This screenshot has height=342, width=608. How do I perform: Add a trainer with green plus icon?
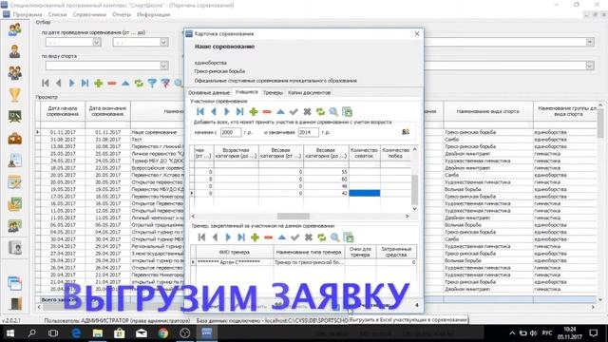pyautogui.click(x=255, y=237)
